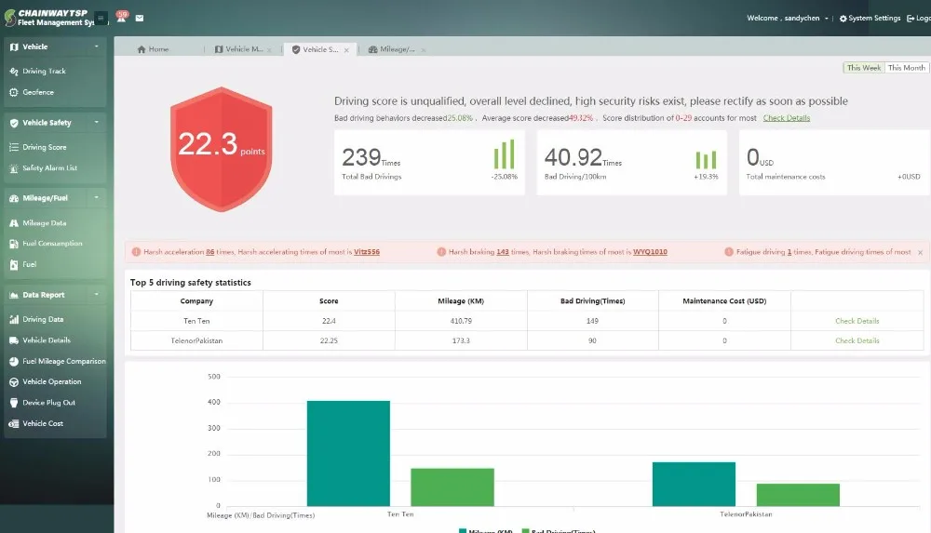This screenshot has height=533, width=931.
Task: Close the Mileage/... tab
Action: point(423,50)
